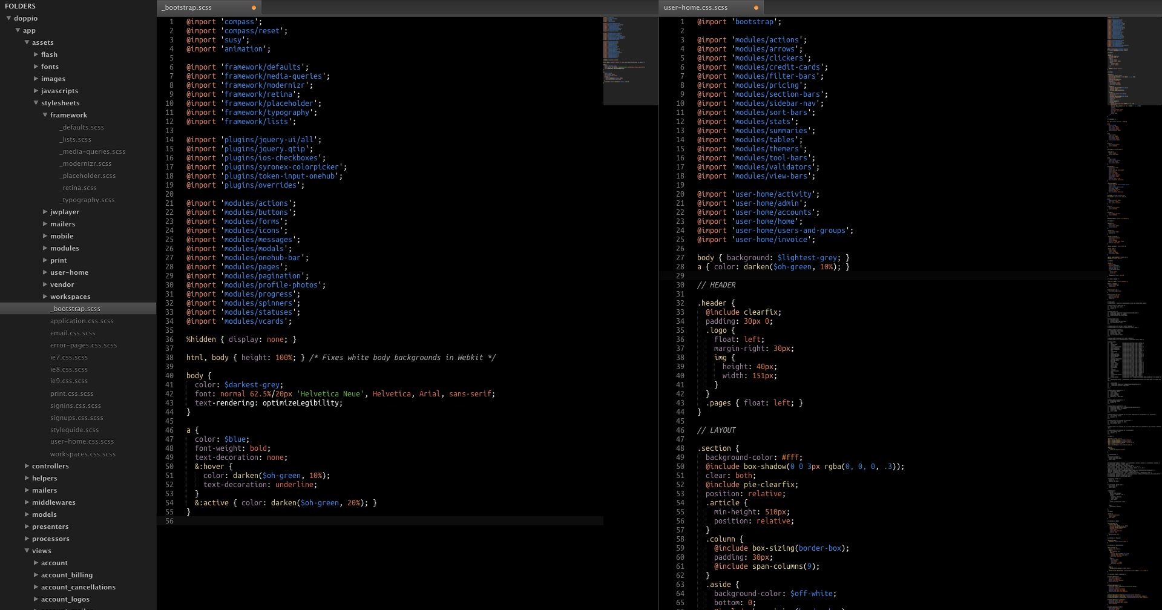The image size is (1162, 610).
Task: Collapse the doppio root folder
Action: click(9, 18)
